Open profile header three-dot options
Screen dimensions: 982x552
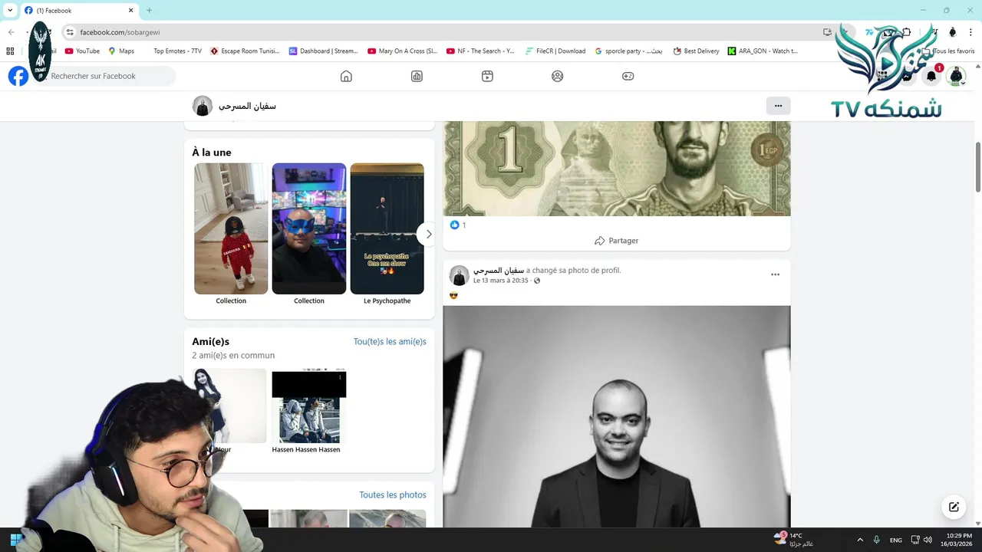click(778, 106)
